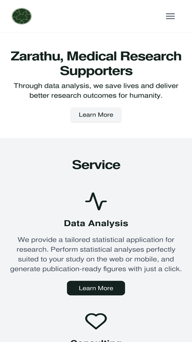Click the text better research outcomes for humanity
The image size is (192, 342).
[x=96, y=95]
